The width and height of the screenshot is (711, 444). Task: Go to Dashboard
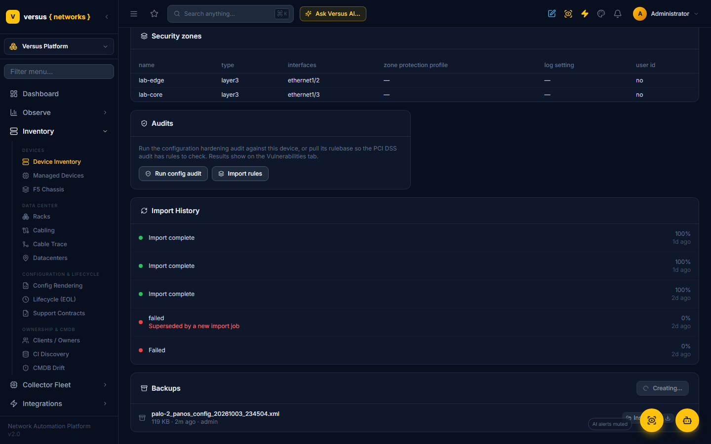coord(59,94)
